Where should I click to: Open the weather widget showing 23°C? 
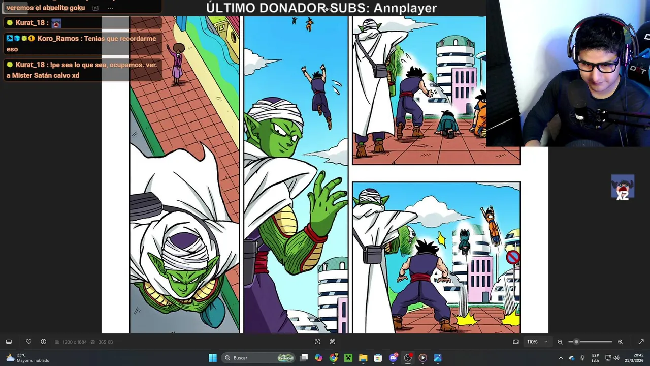point(28,358)
